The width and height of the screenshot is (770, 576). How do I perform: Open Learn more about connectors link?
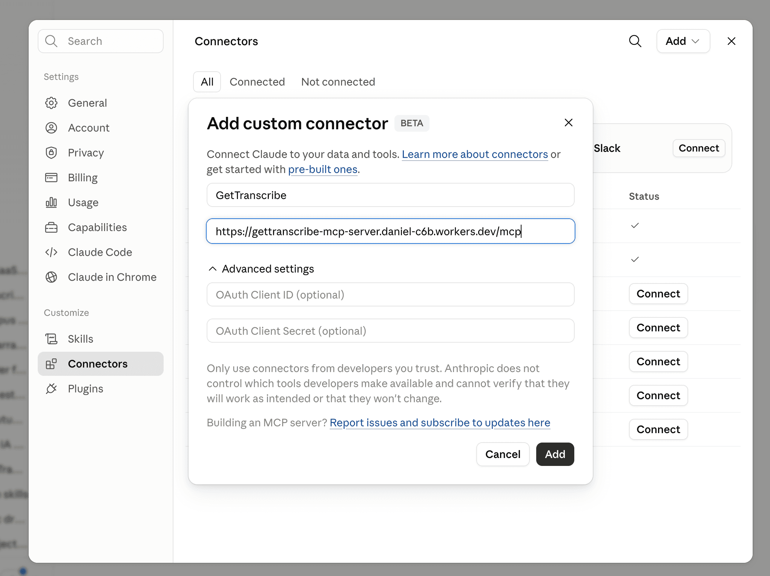(475, 154)
